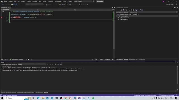Click the properties wrench icon in Solution Explorer
The height and width of the screenshot is (100, 179).
tap(140, 10)
